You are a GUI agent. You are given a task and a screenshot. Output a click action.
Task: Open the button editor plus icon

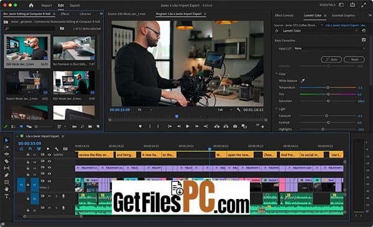262,127
